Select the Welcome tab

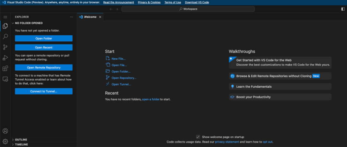point(90,17)
